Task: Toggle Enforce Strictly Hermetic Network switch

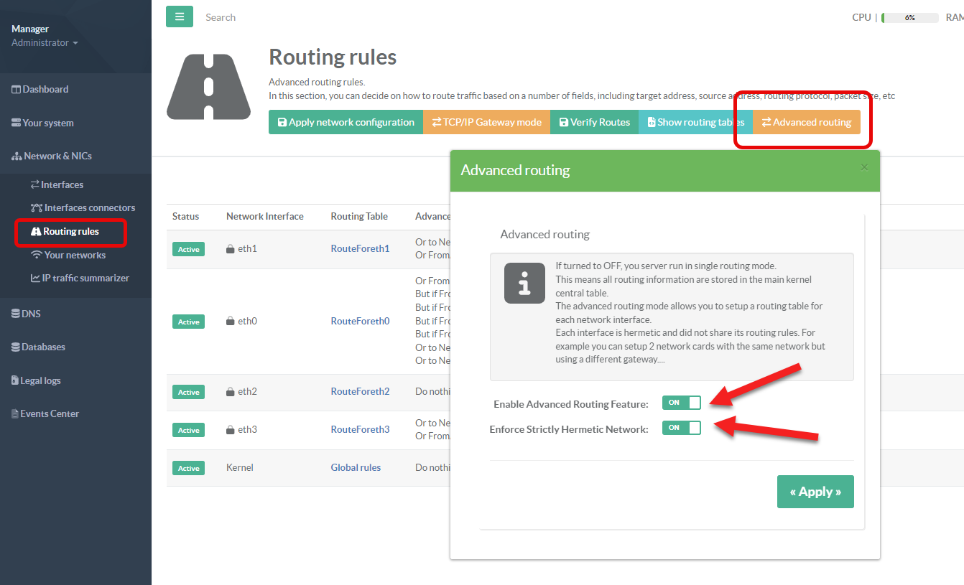Action: 681,428
